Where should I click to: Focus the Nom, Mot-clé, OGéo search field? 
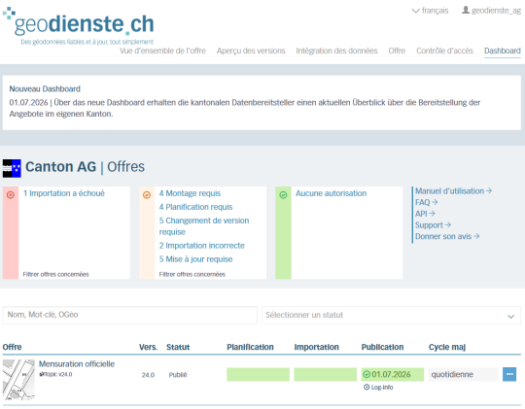click(x=130, y=315)
